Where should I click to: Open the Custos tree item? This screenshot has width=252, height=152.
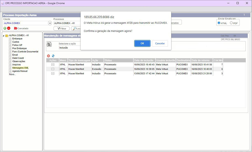[x=16, y=42]
